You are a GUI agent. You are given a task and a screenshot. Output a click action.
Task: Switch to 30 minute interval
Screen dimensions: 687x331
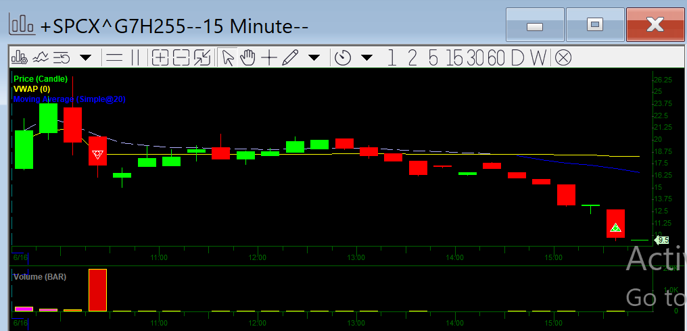476,57
